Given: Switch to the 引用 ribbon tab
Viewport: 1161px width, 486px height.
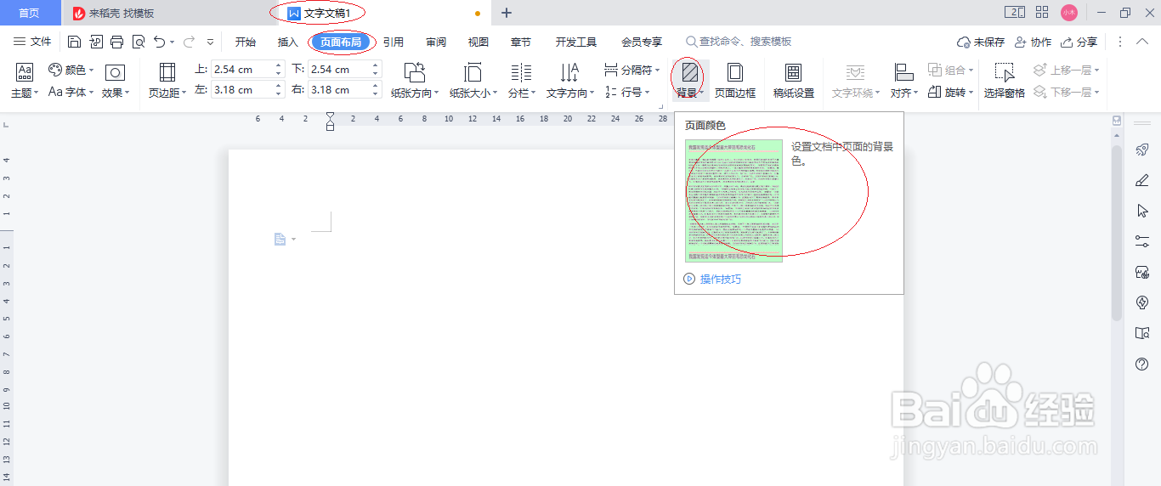Looking at the screenshot, I should (394, 42).
